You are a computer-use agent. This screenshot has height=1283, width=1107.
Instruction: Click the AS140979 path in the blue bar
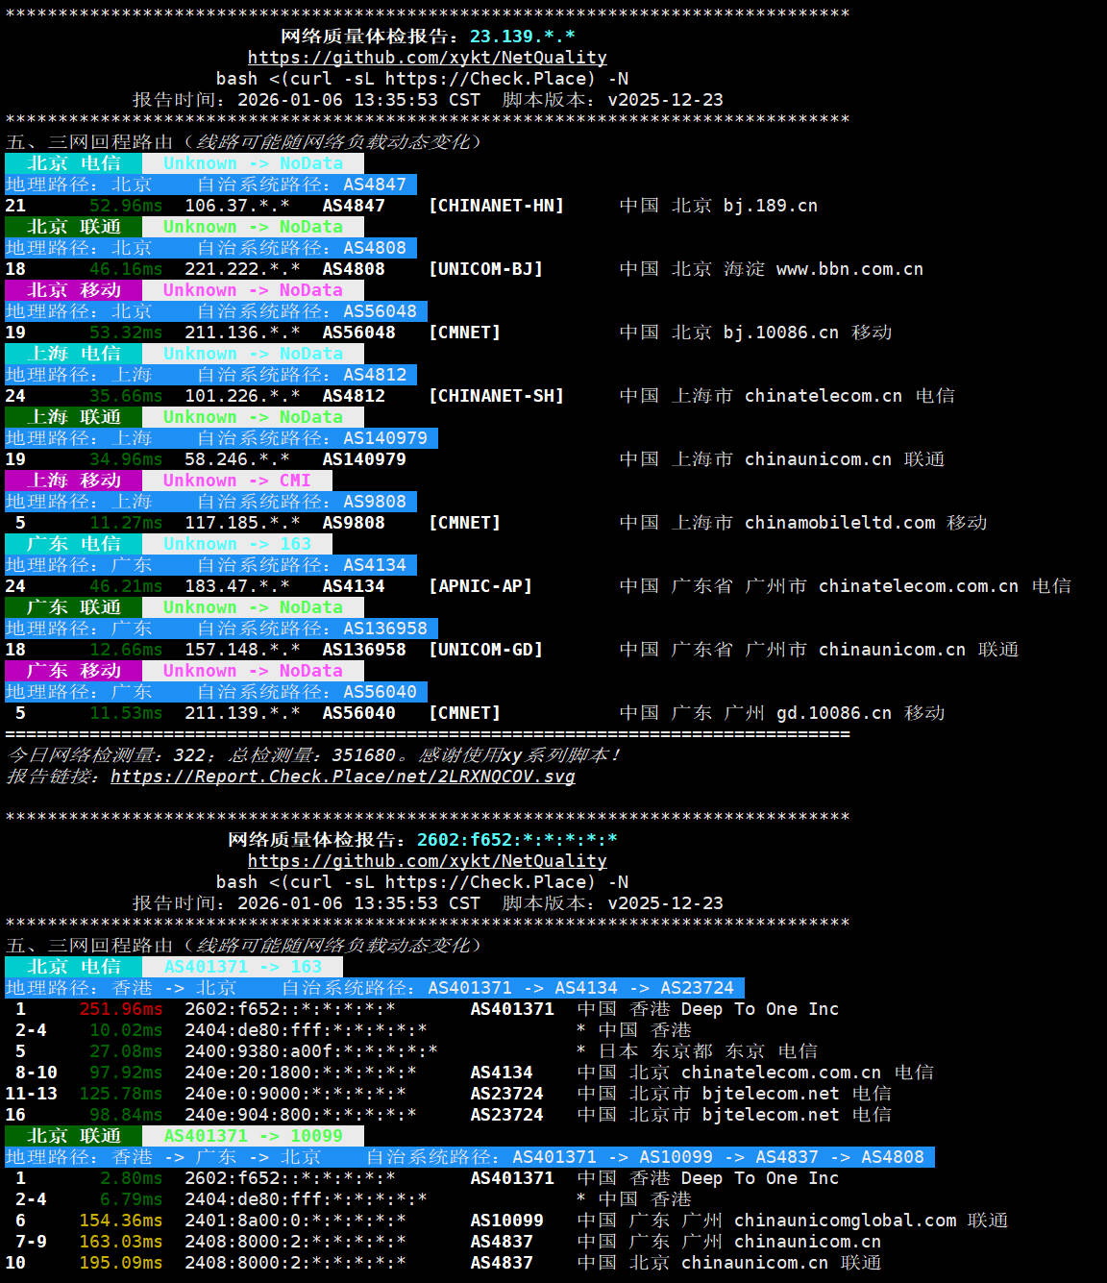[384, 438]
